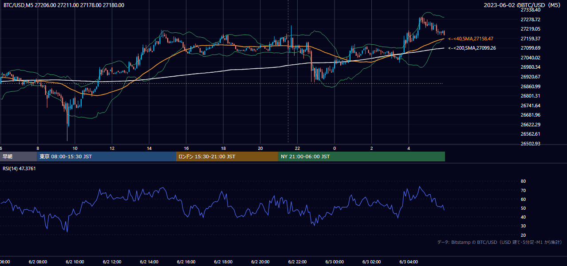Click the 6/2 16:00 date axis label
The height and width of the screenshot is (266, 567).
(186, 262)
